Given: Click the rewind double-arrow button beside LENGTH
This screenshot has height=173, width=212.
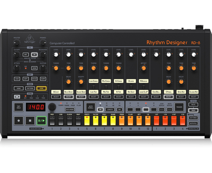Looking at the screenshot, I should coord(100,110).
